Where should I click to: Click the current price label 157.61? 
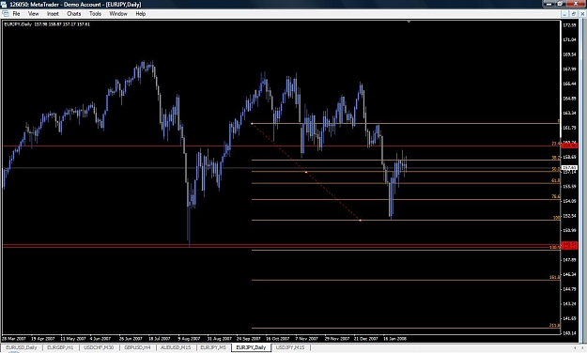coord(569,168)
